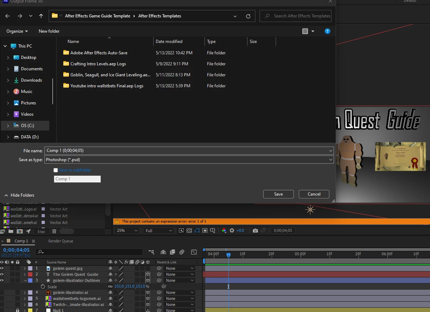Screen dimensions: 430x312
Task: Switch to the Render Queue tab
Action: coord(61,241)
